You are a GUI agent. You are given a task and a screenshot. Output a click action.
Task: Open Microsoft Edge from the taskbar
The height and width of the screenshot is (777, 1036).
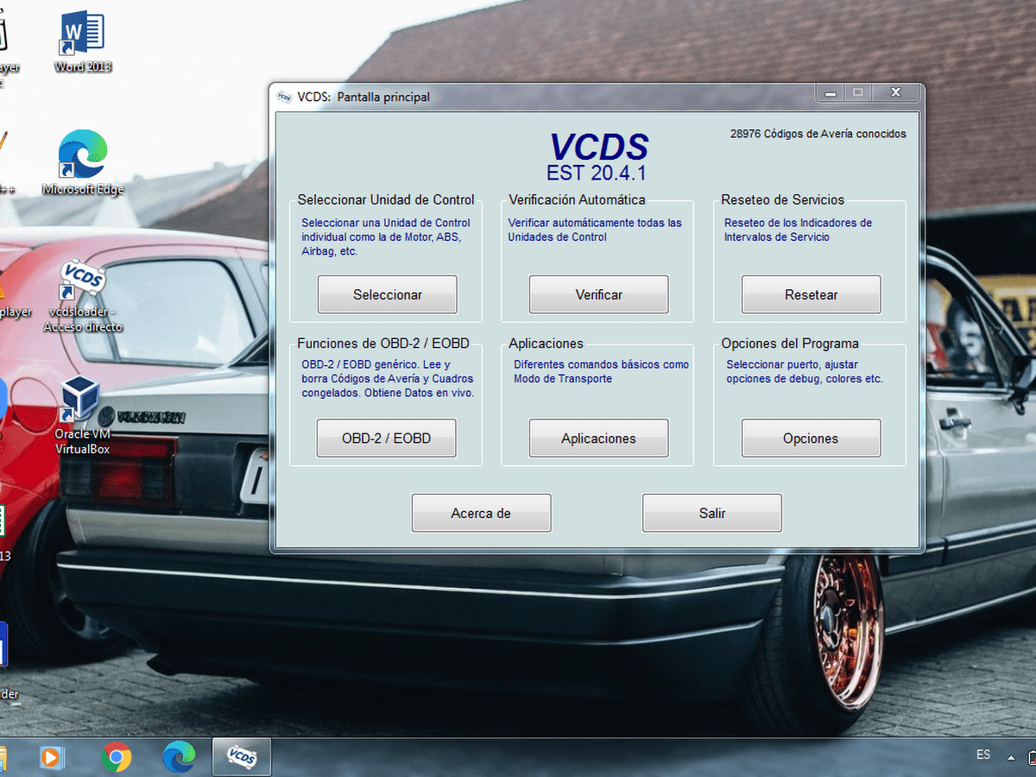coord(179,757)
